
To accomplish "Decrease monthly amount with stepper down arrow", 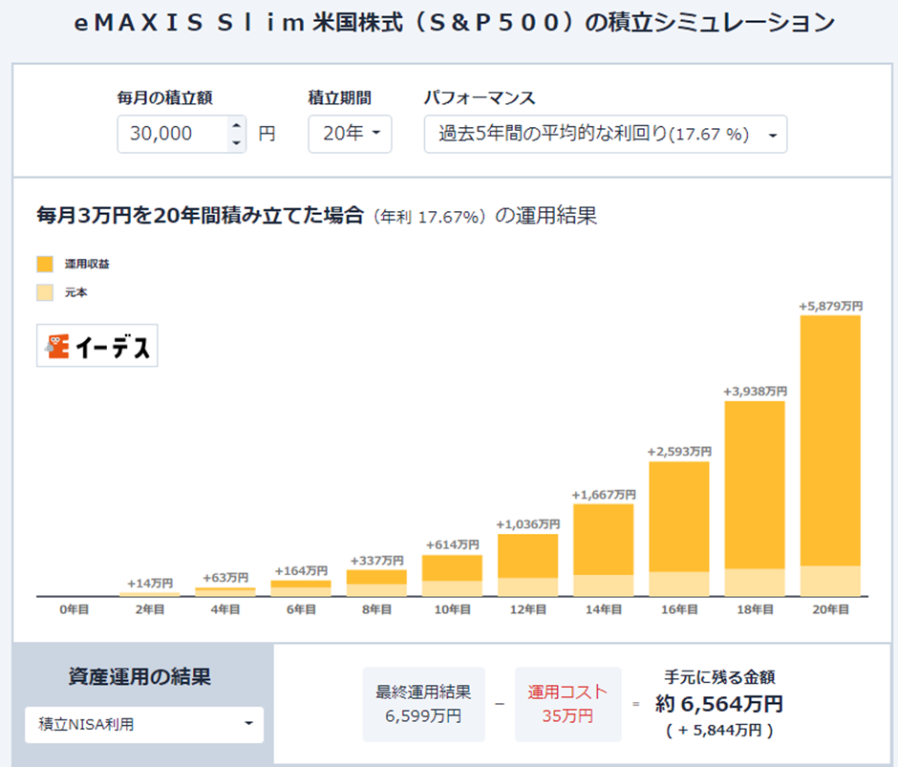I will (236, 143).
